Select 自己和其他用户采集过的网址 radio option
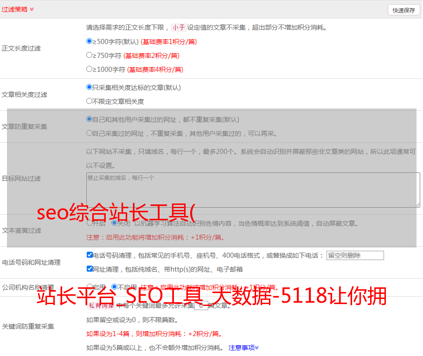The height and width of the screenshot is (356, 423). (90, 119)
